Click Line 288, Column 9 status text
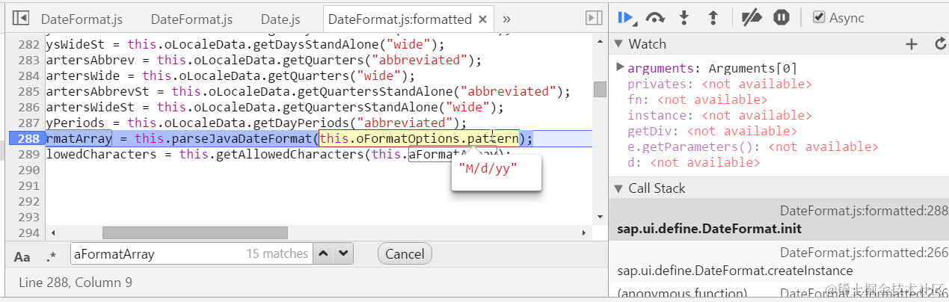The width and height of the screenshot is (949, 302). pos(75,283)
